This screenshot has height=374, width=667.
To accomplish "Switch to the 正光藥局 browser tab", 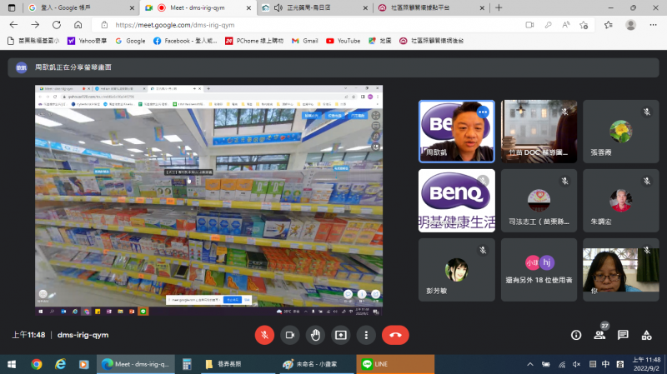I will pyautogui.click(x=315, y=7).
